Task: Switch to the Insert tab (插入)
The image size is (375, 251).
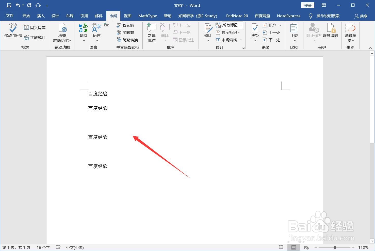Action: tap(41, 16)
